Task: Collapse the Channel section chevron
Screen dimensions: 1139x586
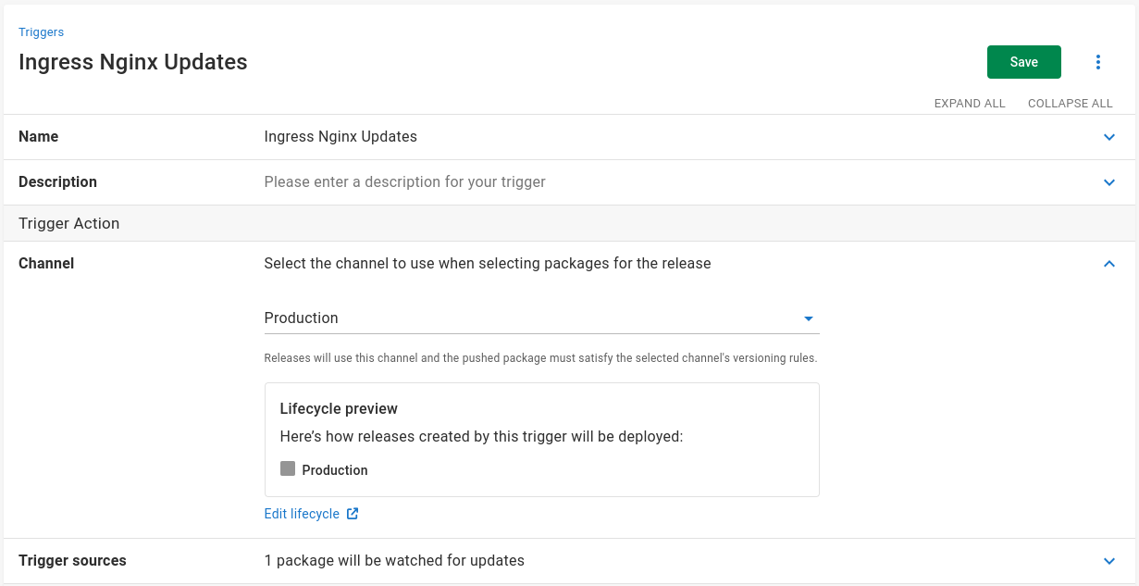Action: 1109,264
